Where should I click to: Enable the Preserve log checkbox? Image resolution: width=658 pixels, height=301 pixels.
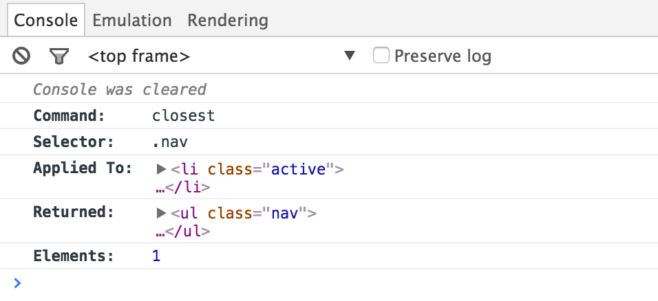click(x=381, y=55)
